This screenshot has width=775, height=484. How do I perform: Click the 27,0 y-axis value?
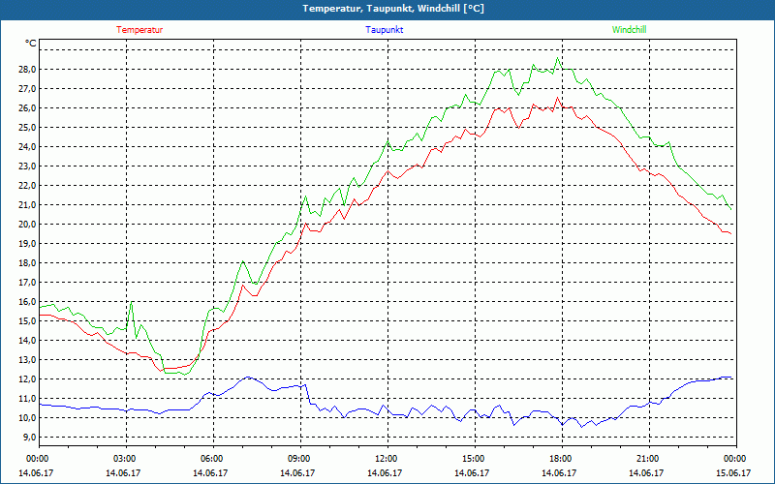[x=28, y=89]
